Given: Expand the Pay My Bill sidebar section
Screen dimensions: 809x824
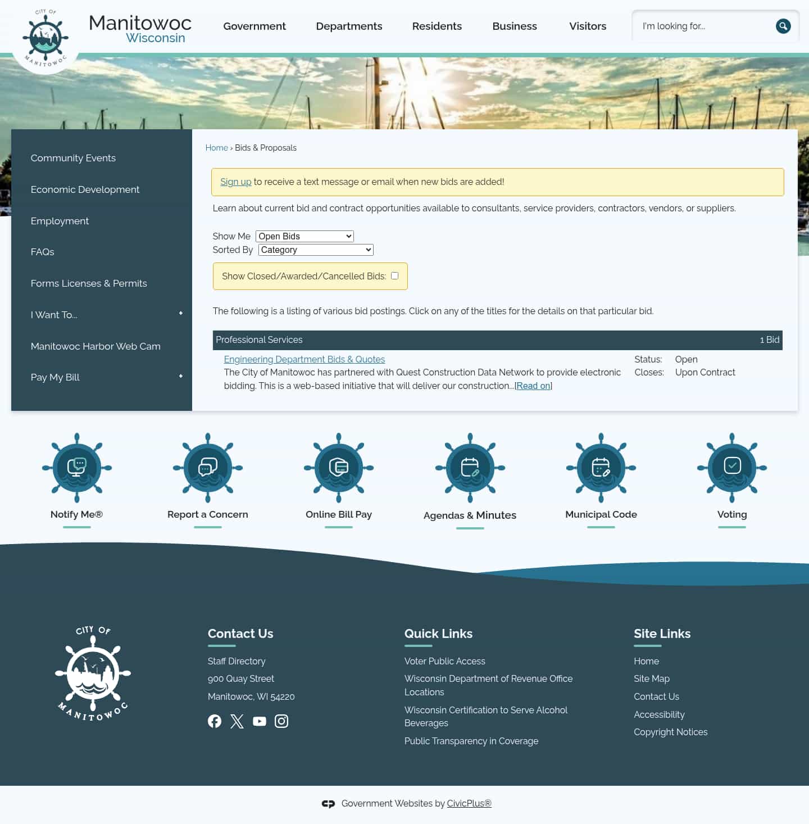Looking at the screenshot, I should pos(180,375).
